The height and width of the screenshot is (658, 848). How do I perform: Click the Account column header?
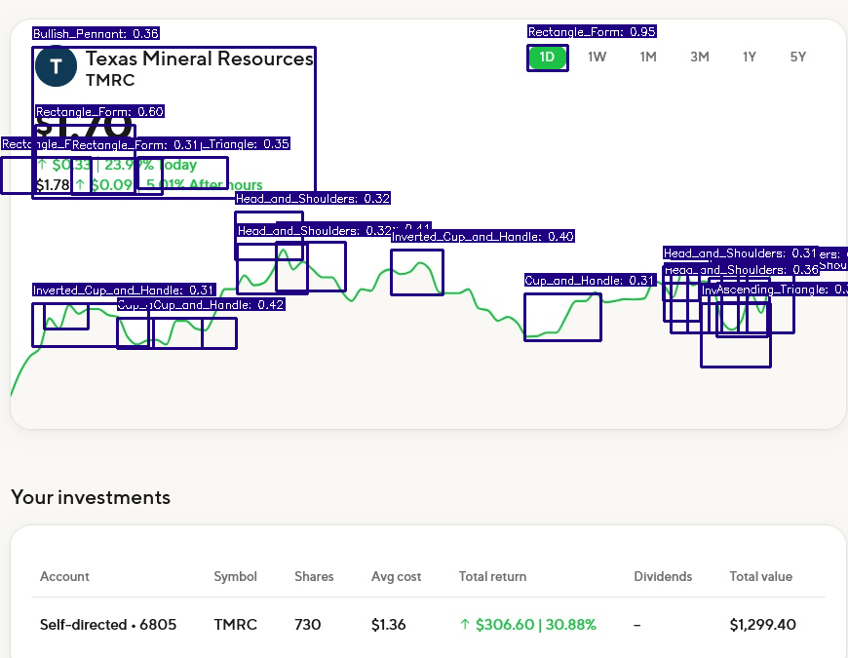coord(64,576)
